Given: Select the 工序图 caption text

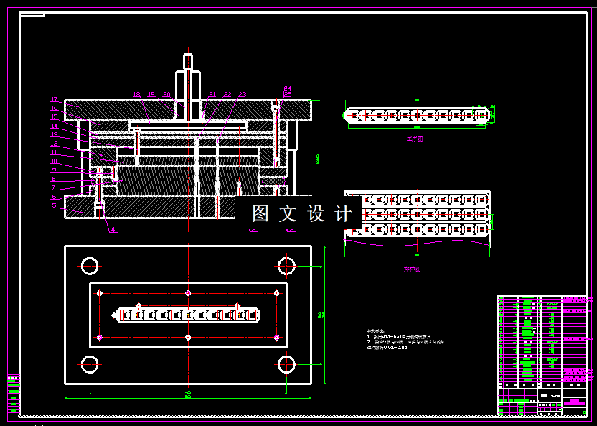Looking at the screenshot, I should pyautogui.click(x=415, y=139).
